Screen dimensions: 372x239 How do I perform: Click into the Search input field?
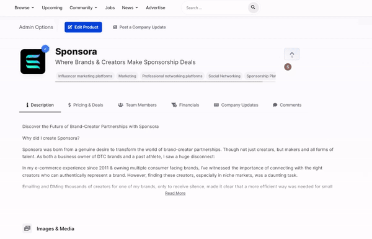215,8
